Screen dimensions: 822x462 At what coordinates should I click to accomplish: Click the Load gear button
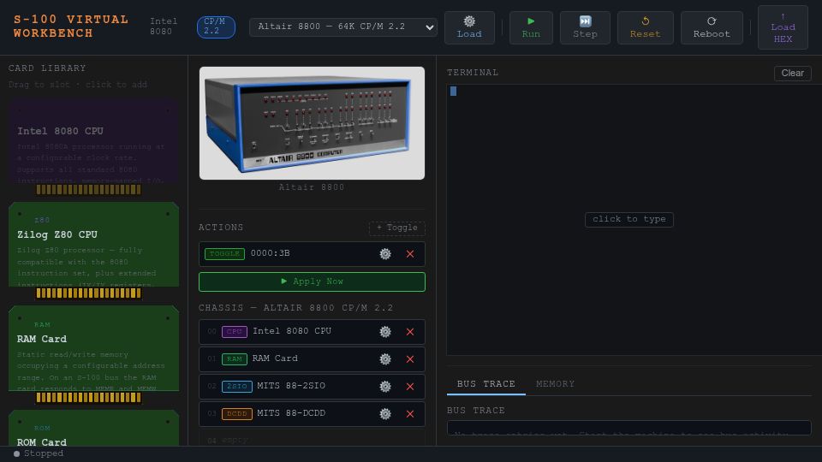tap(469, 27)
